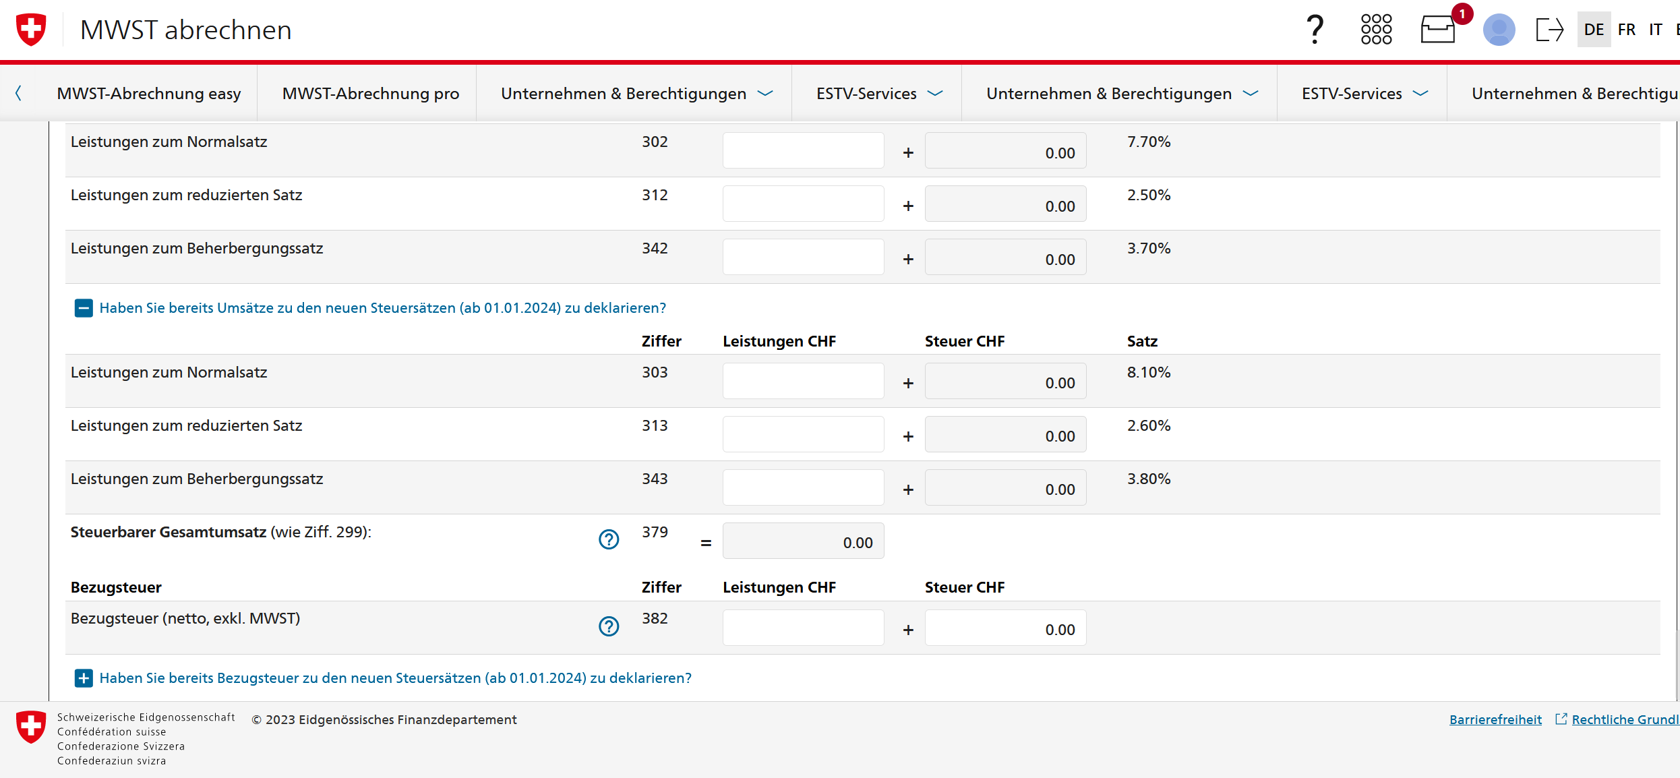Expand the Bezugsteuer new Steuersätze section
Image resolution: width=1680 pixels, height=778 pixels.
click(84, 678)
